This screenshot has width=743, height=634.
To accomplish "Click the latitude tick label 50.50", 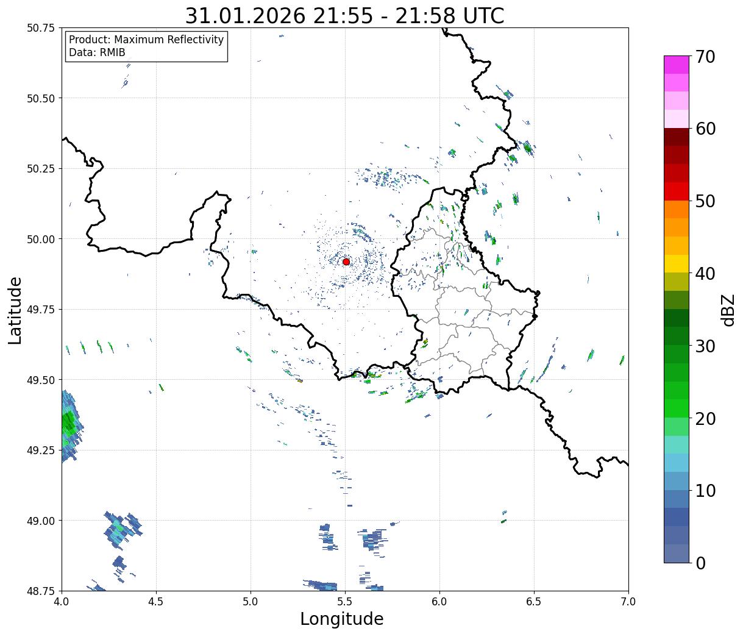I will pos(41,98).
